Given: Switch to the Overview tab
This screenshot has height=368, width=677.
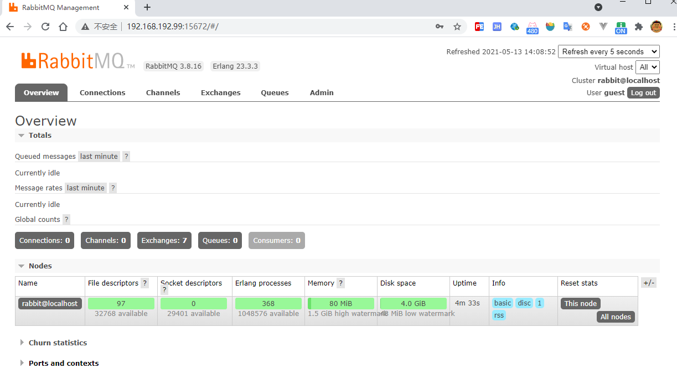Looking at the screenshot, I should click(x=41, y=92).
